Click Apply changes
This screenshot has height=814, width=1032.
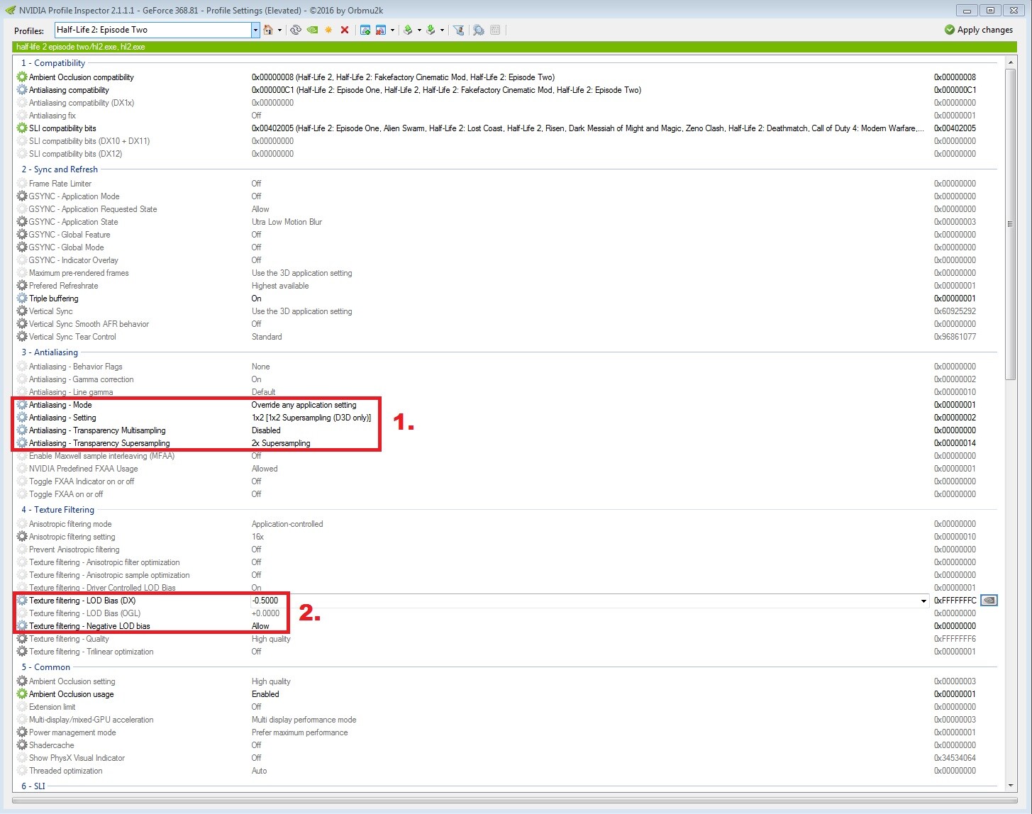(979, 30)
